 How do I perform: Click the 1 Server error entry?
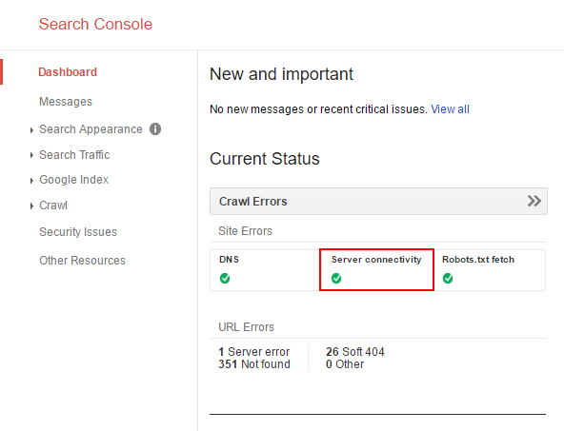pos(254,352)
